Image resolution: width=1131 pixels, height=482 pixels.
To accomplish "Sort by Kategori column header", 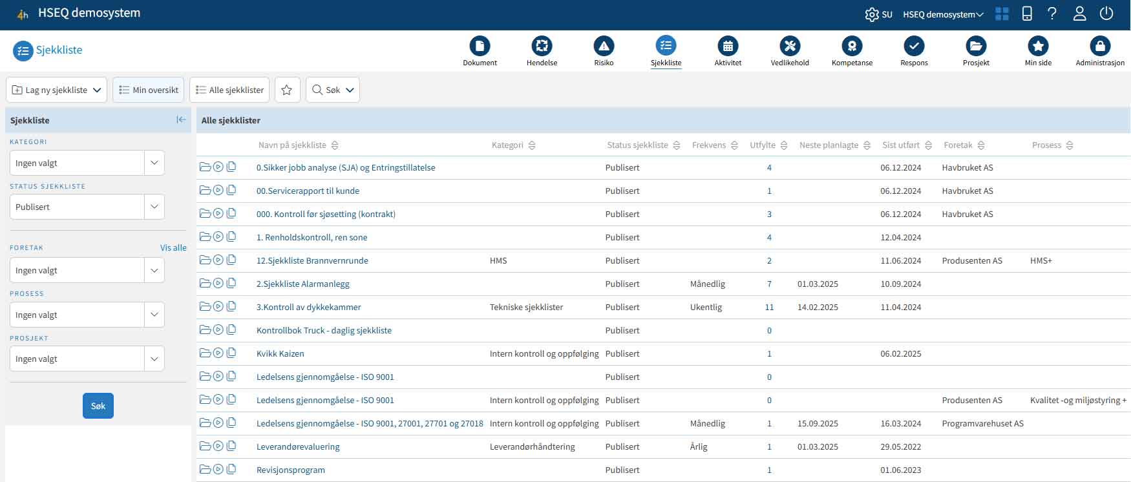I will click(x=513, y=145).
